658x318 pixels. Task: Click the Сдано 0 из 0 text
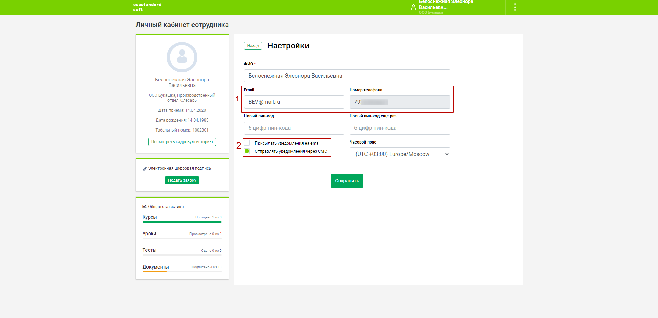coord(211,251)
